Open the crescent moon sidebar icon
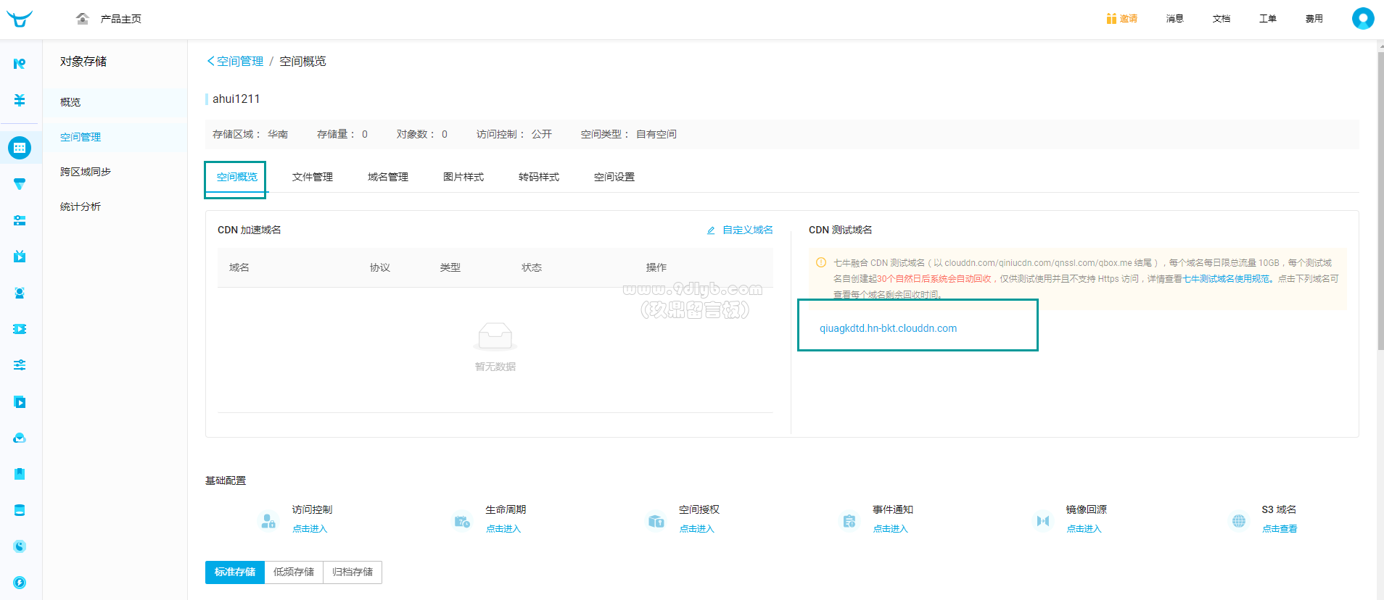1384x600 pixels. tap(20, 546)
